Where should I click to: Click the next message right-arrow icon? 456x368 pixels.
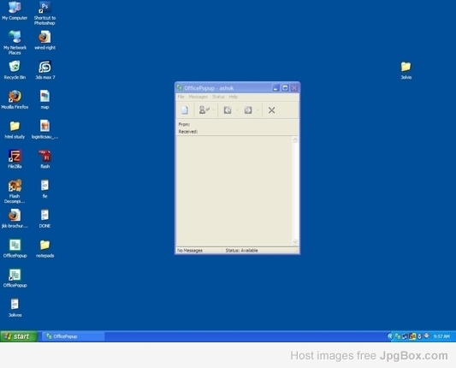[248, 110]
